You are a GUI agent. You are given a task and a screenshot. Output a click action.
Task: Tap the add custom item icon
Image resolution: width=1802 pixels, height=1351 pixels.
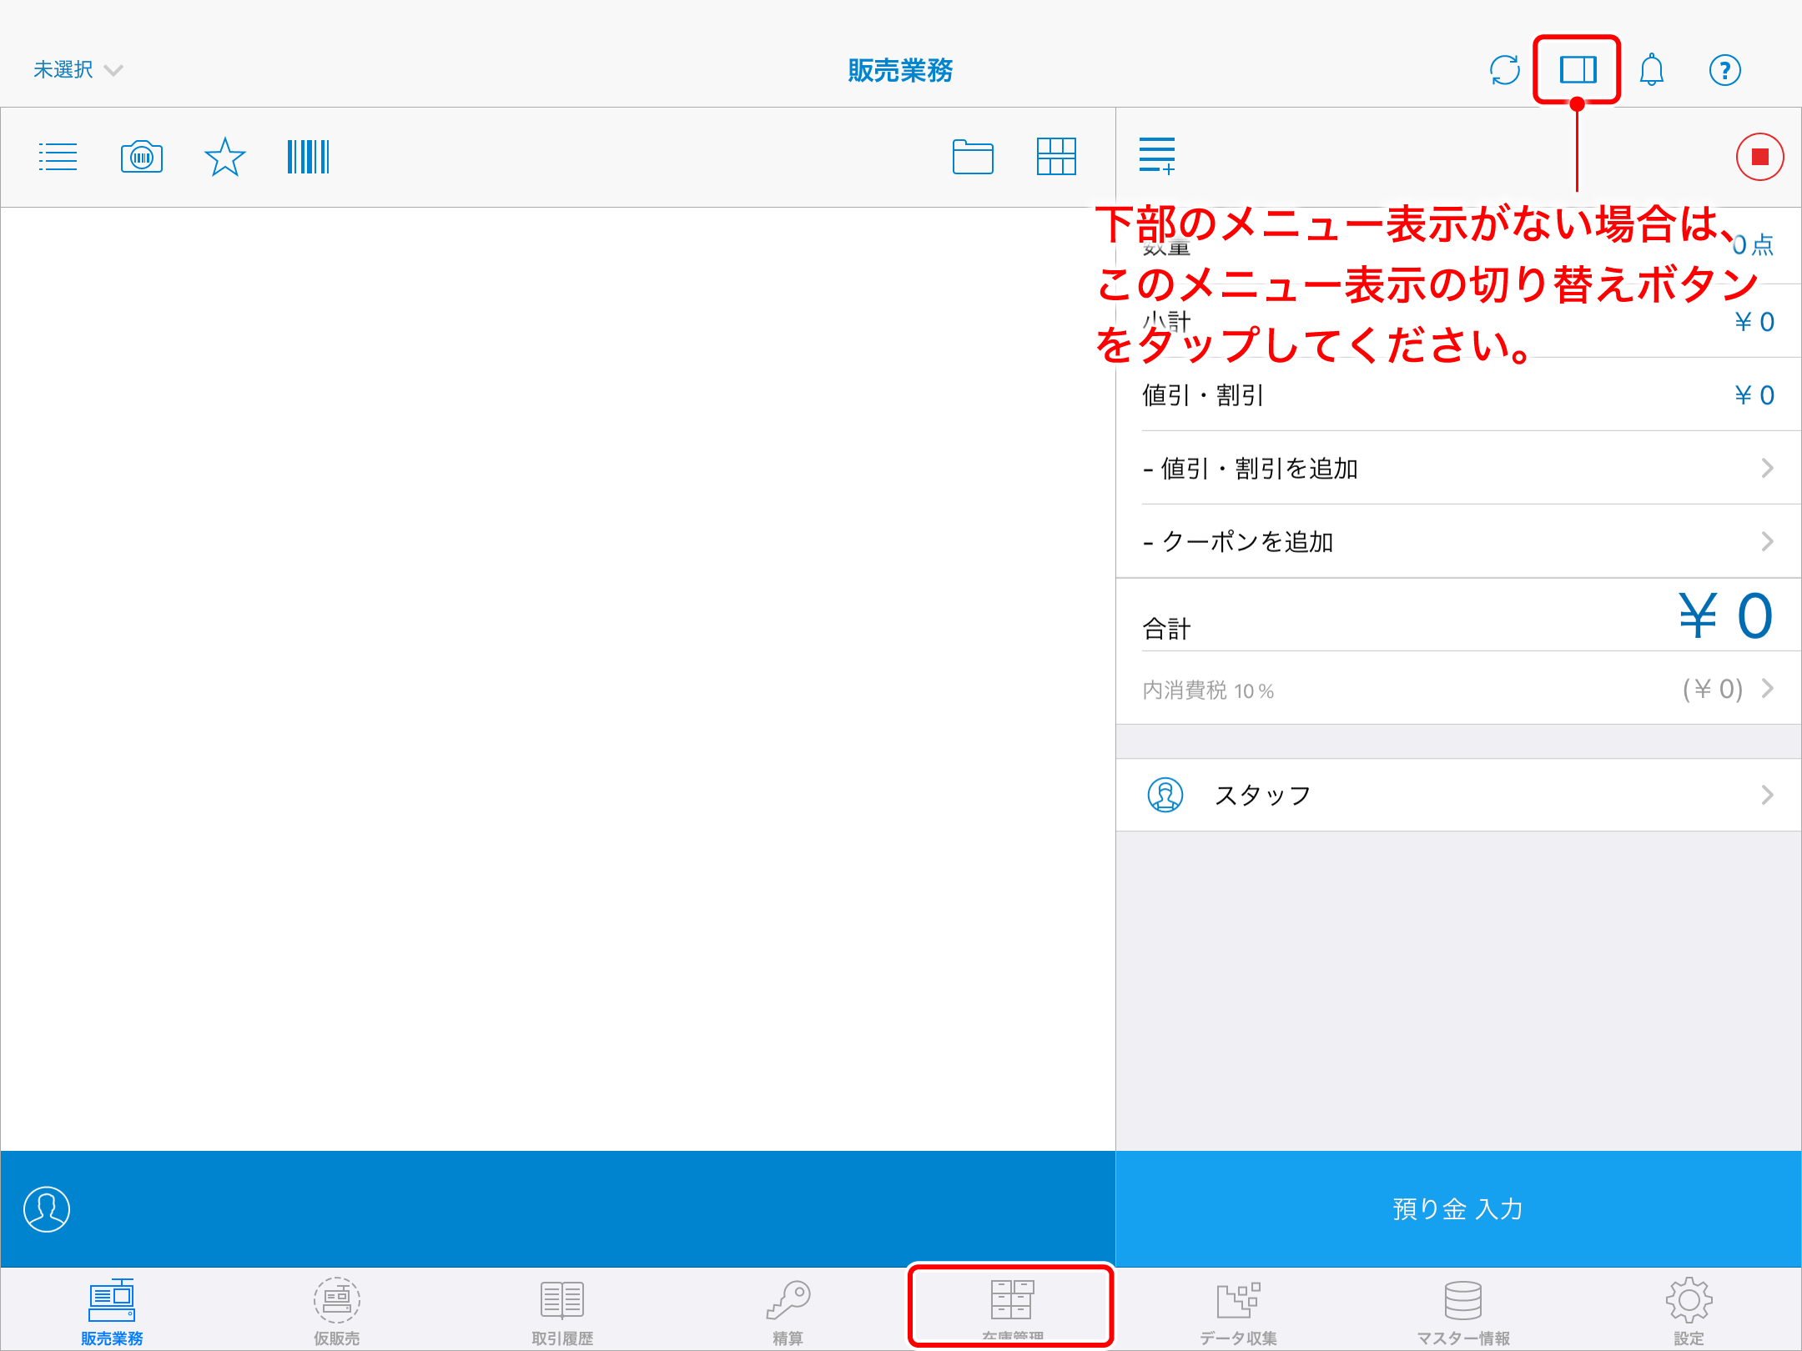pos(1158,155)
